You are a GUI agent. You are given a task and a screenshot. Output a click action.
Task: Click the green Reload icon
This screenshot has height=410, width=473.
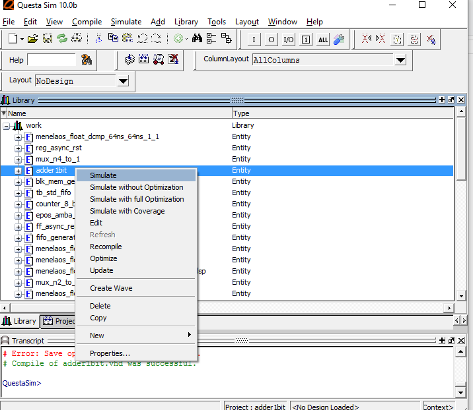tap(62, 38)
